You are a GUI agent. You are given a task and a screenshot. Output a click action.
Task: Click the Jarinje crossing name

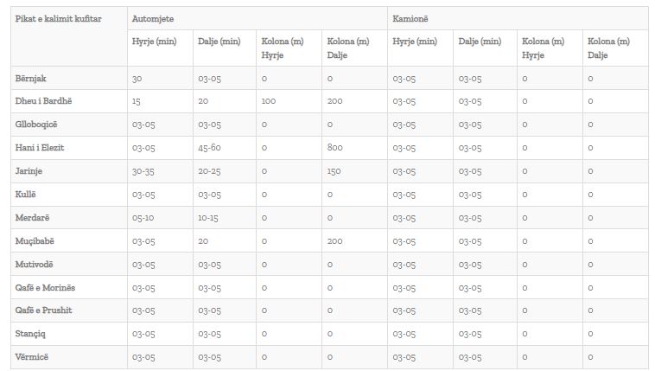29,171
